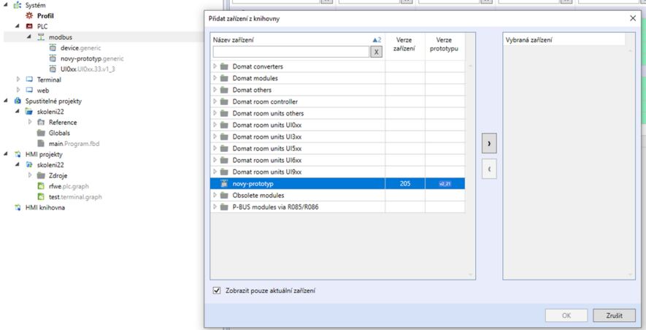Toggle Zobrazit pouze aktuální zařízení checkbox
Screen dimensions: 646x330
(215, 291)
